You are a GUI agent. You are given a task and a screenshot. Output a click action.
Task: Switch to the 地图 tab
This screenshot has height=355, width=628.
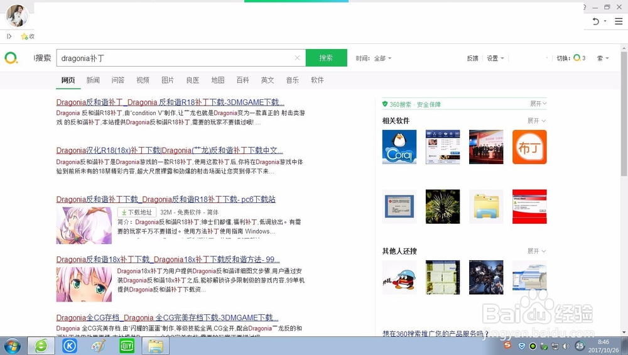click(x=217, y=80)
